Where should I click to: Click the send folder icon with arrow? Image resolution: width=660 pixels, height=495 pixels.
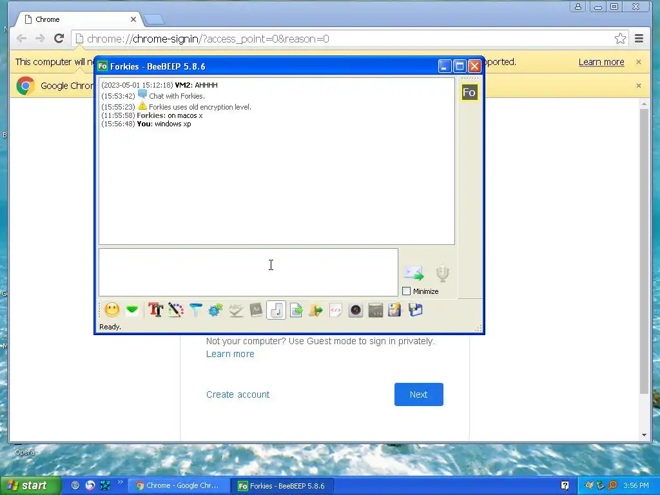(x=316, y=310)
